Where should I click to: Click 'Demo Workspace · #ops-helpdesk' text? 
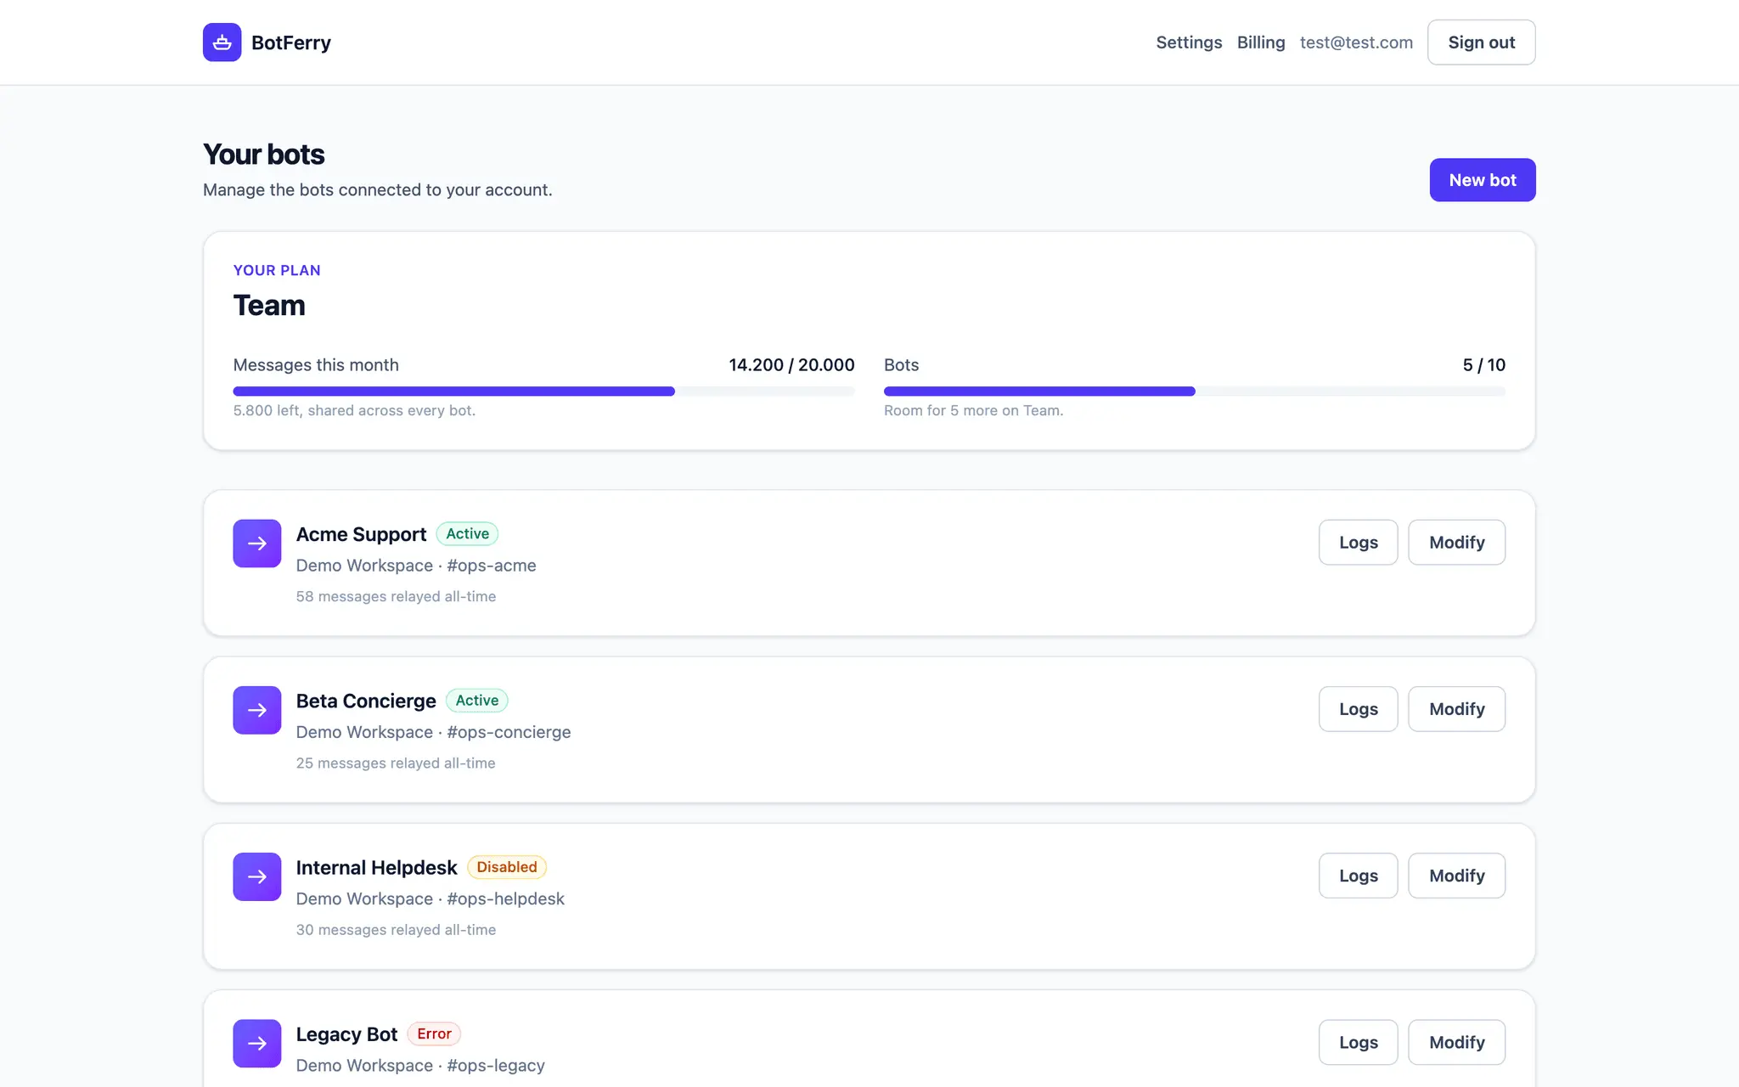pos(430,898)
